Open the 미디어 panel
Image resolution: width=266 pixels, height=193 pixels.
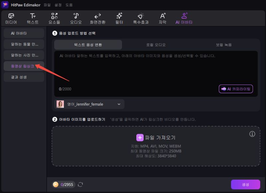click(11, 18)
